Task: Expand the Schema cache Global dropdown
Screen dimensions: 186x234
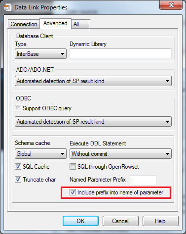Action: (40, 154)
